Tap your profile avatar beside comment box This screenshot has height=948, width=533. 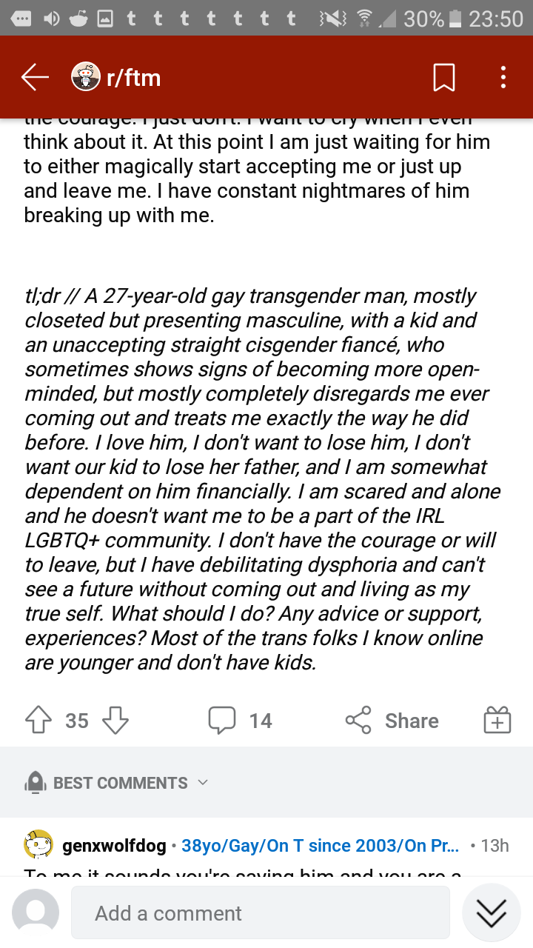36,912
